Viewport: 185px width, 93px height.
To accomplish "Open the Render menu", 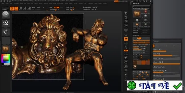I will (x=66, y=3).
